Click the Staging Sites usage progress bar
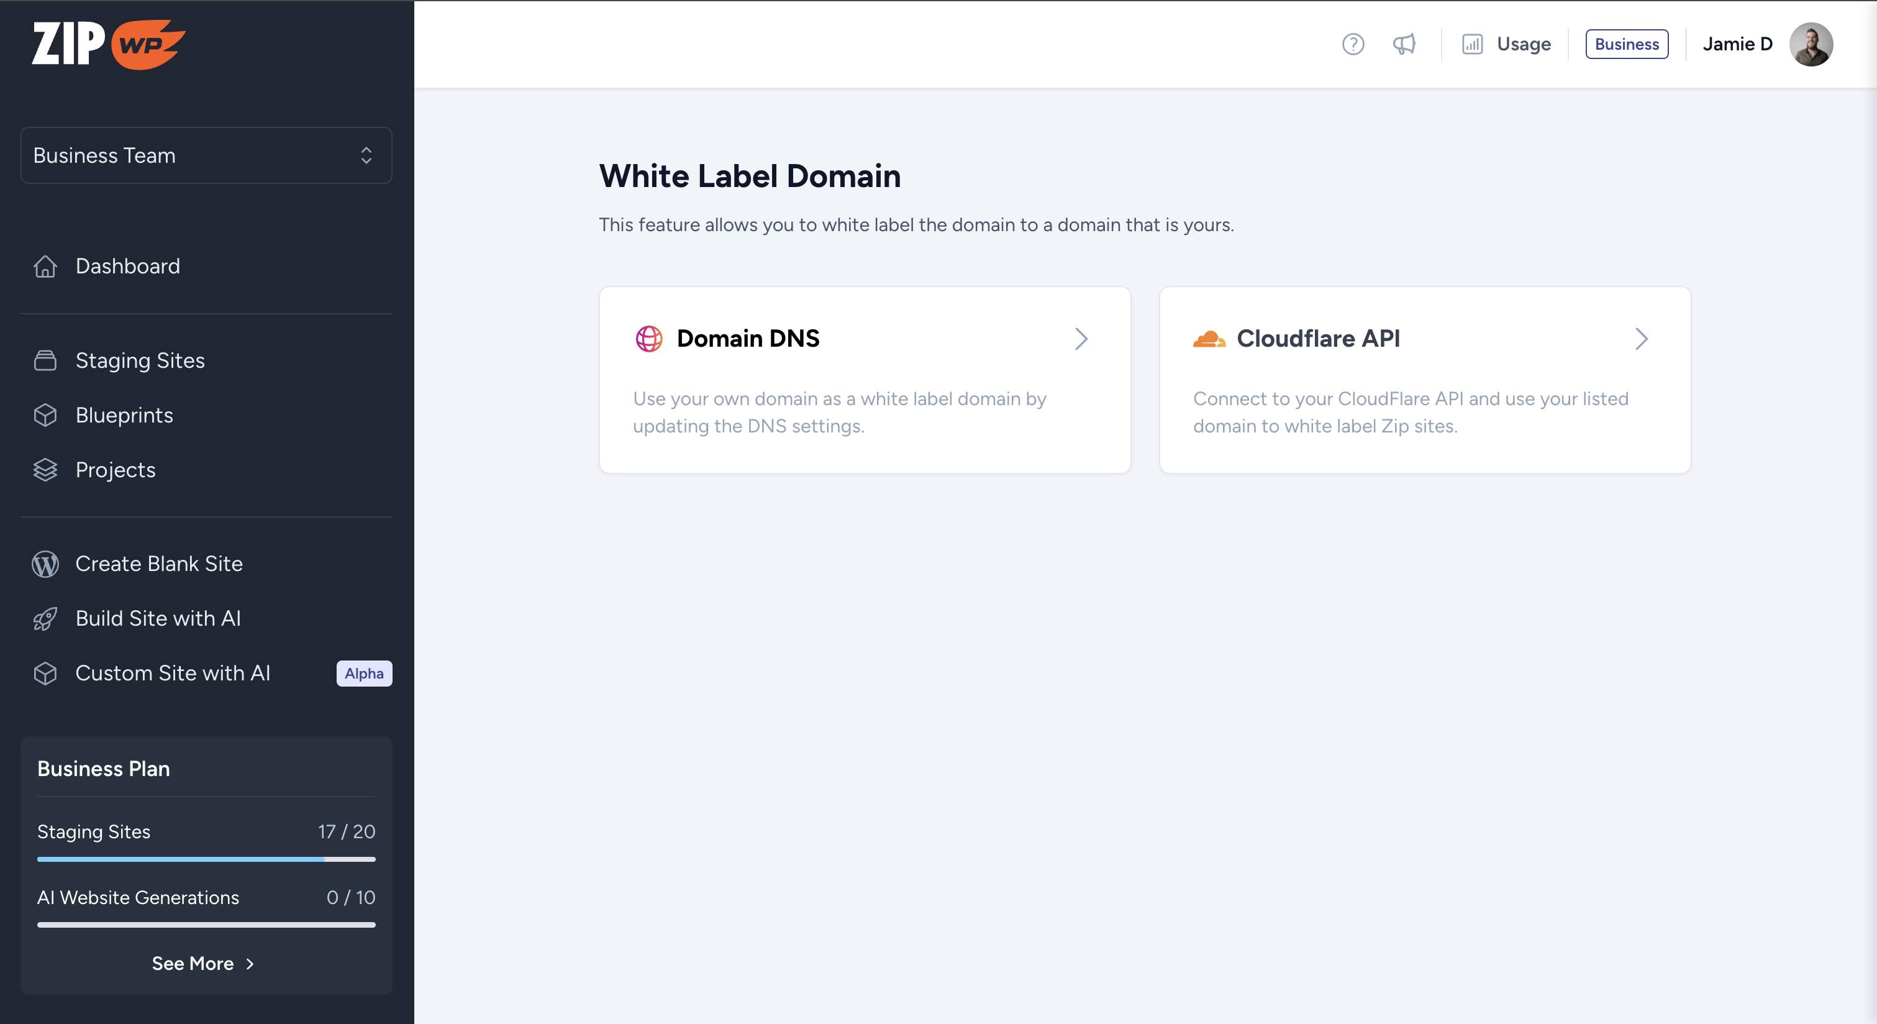Viewport: 1877px width, 1024px height. (206, 859)
